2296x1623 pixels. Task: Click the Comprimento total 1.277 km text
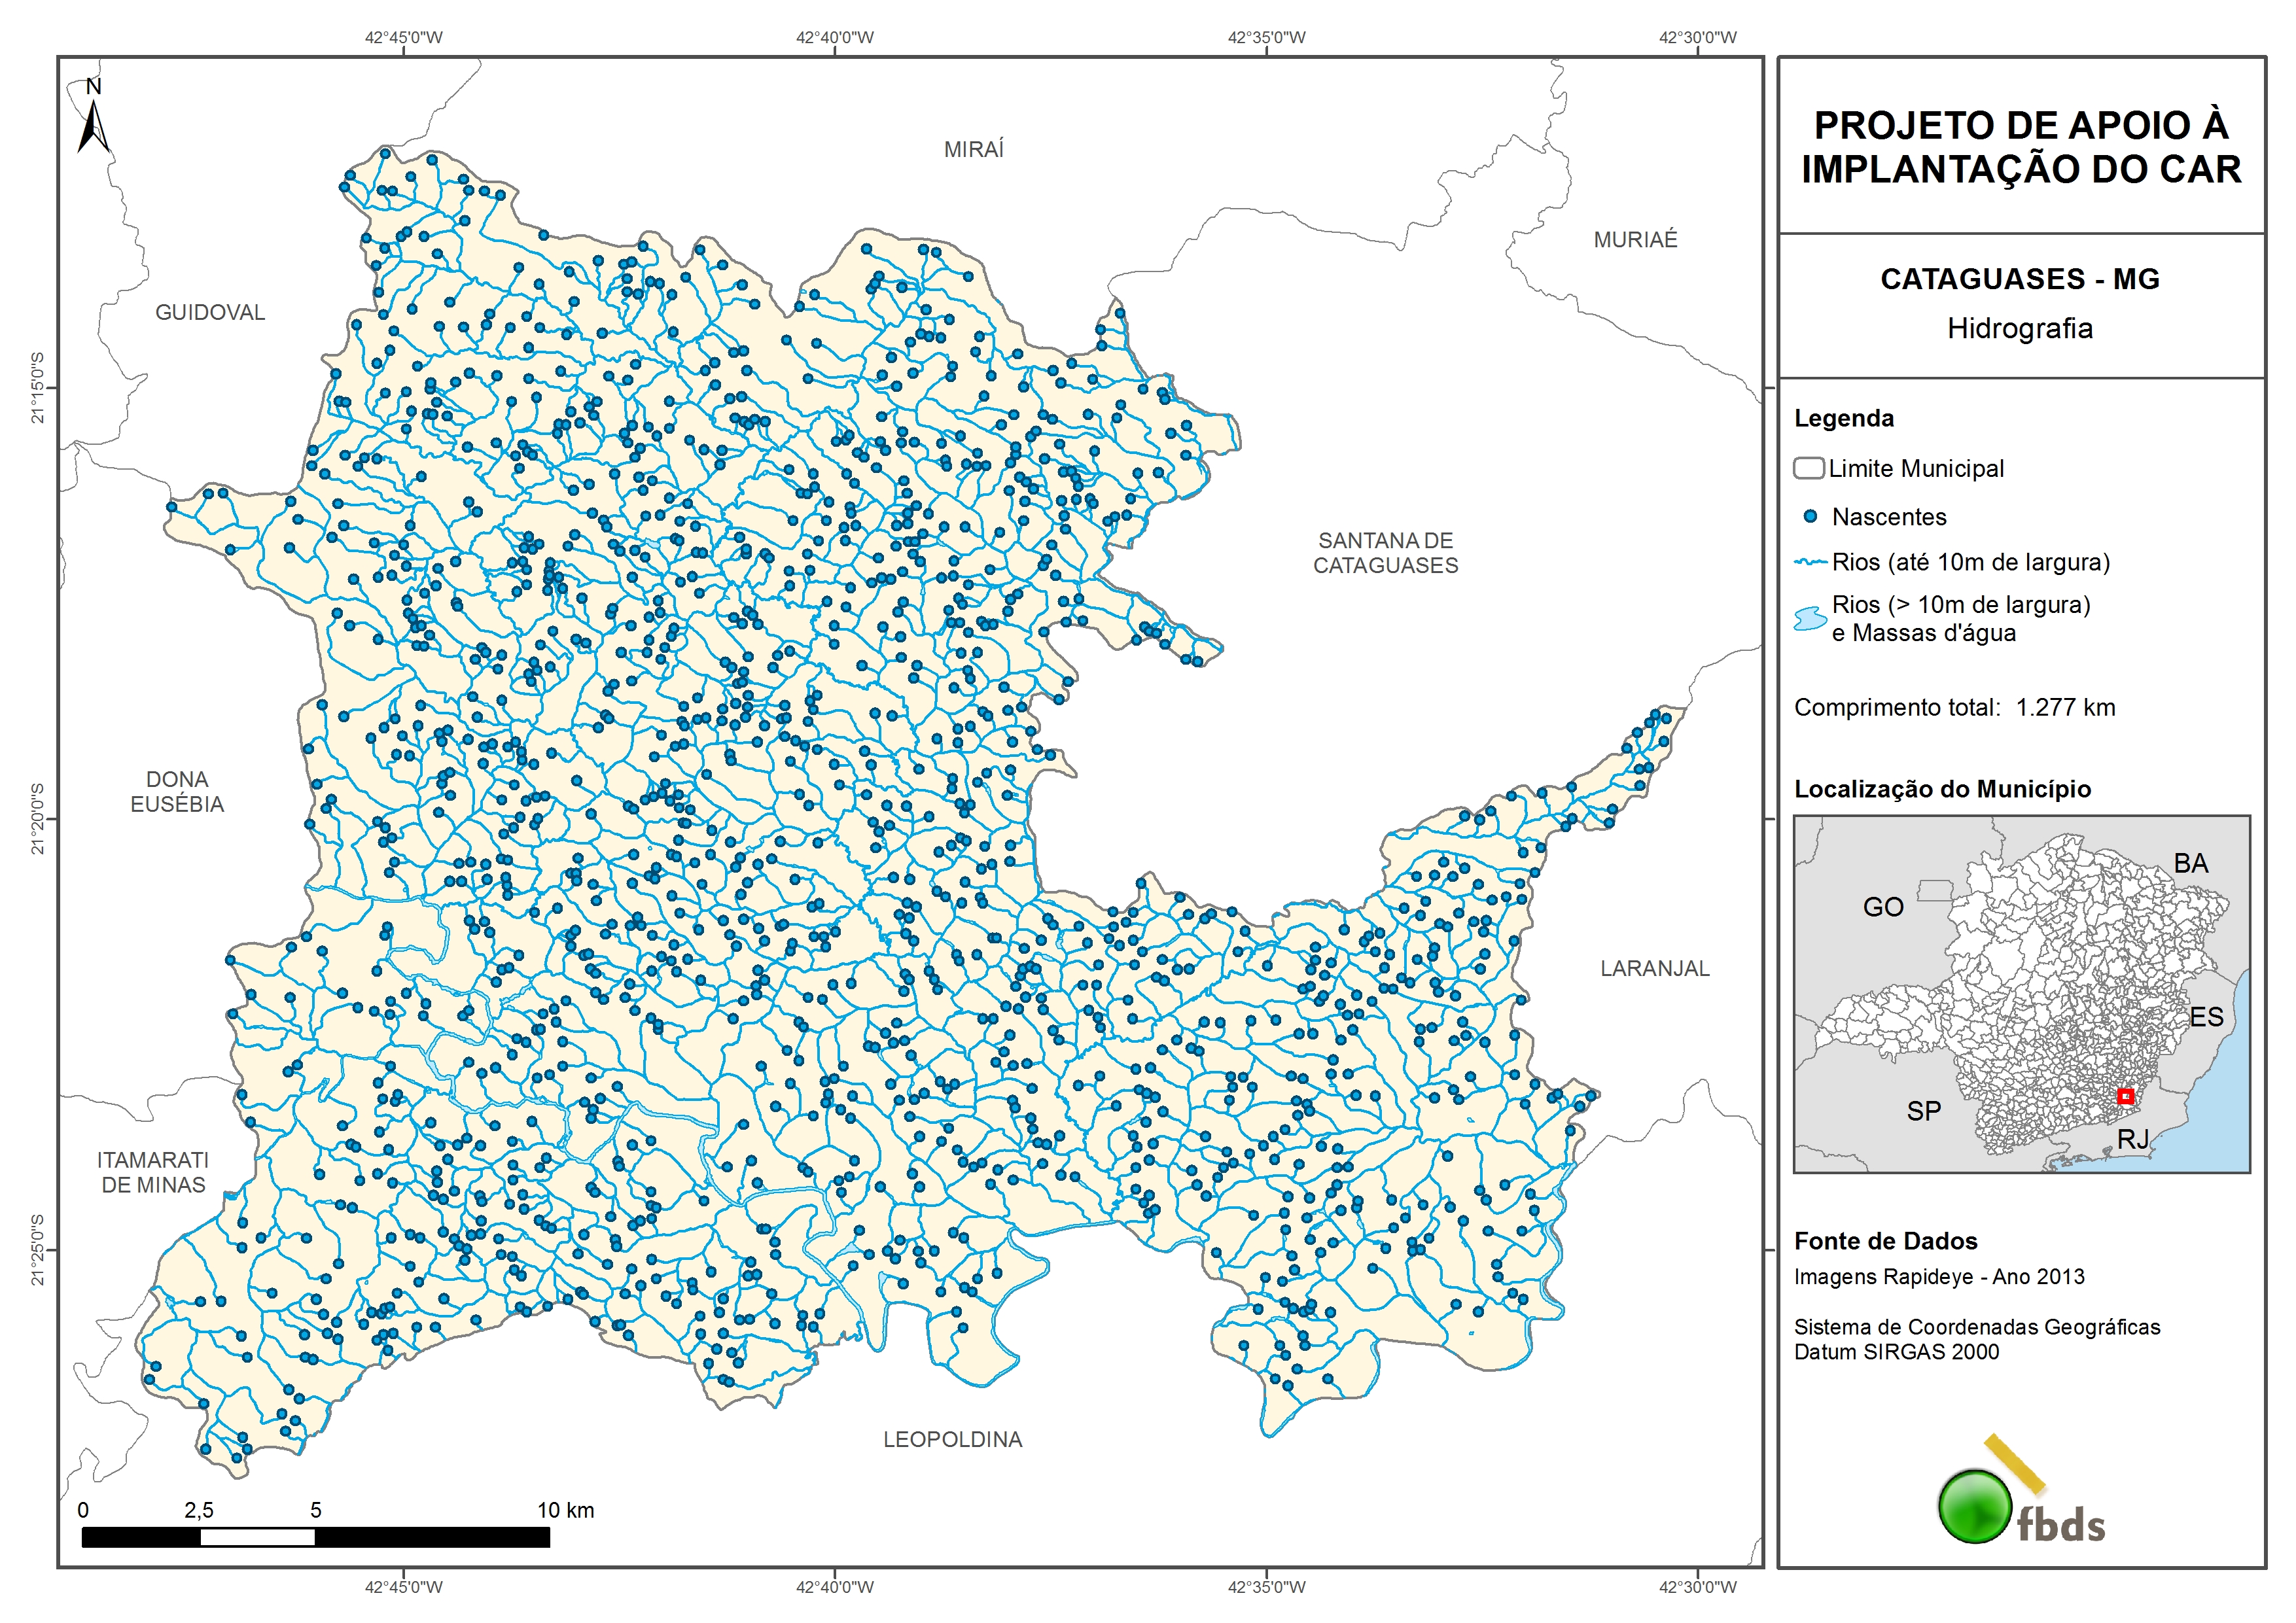[x=1954, y=708]
